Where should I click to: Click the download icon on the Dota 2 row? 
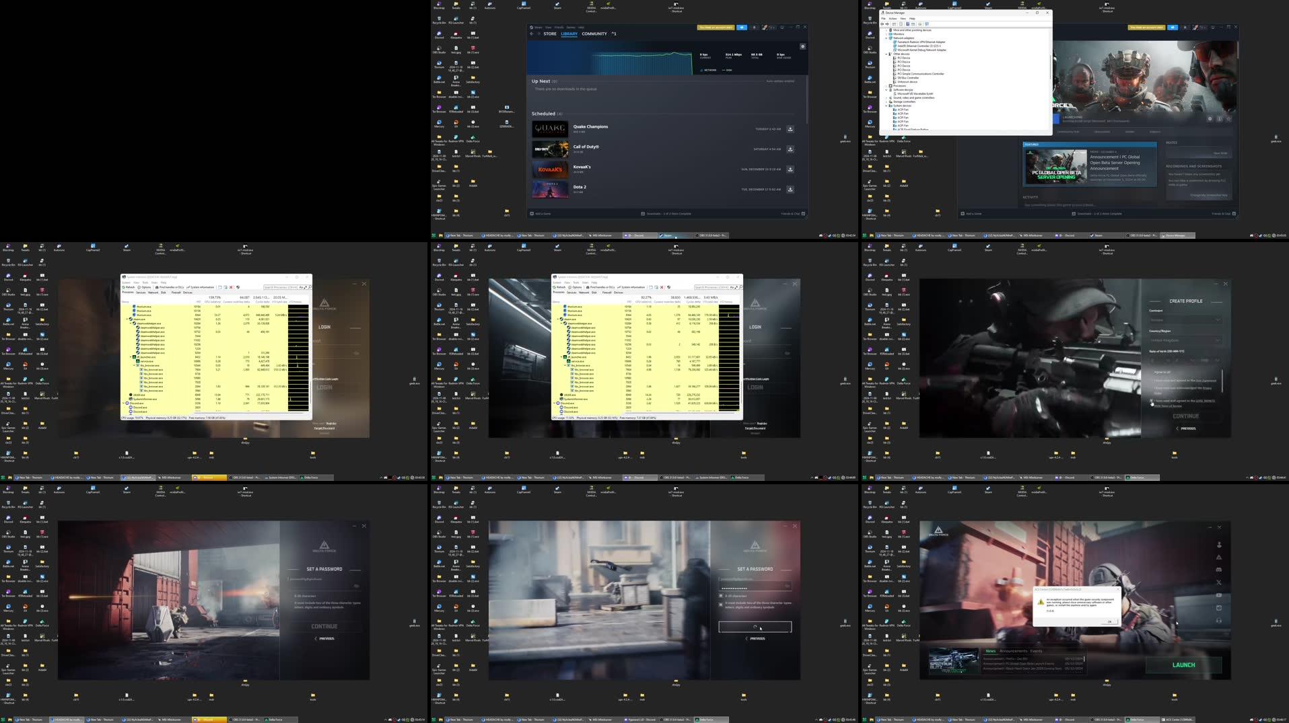point(790,190)
